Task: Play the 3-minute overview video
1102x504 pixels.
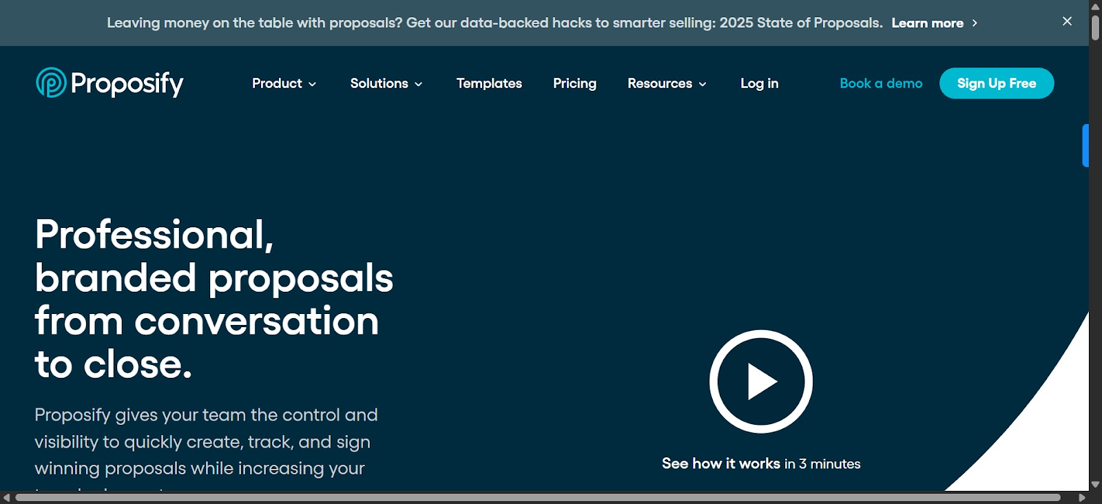Action: pyautogui.click(x=761, y=381)
